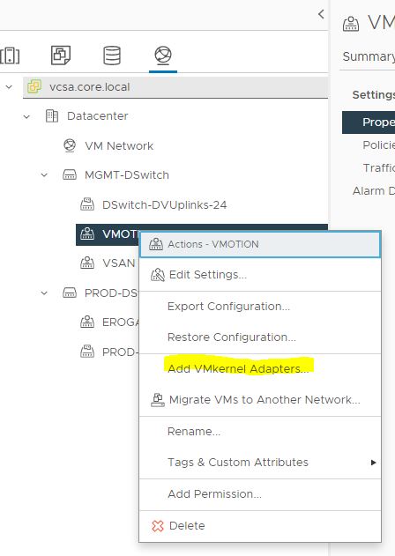
Task: Click the red Delete icon
Action: (x=158, y=526)
